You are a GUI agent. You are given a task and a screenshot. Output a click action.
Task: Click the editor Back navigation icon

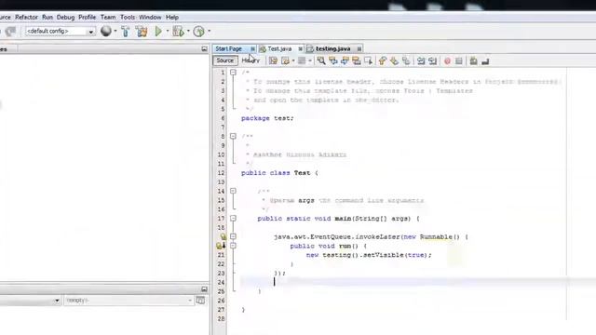(x=286, y=60)
